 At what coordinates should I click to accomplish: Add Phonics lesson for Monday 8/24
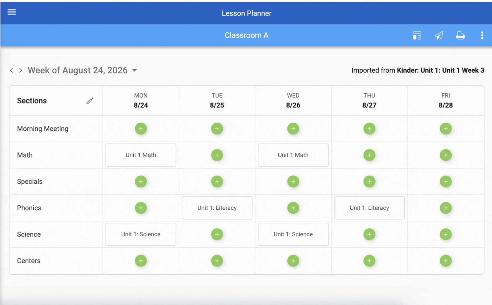(x=141, y=208)
